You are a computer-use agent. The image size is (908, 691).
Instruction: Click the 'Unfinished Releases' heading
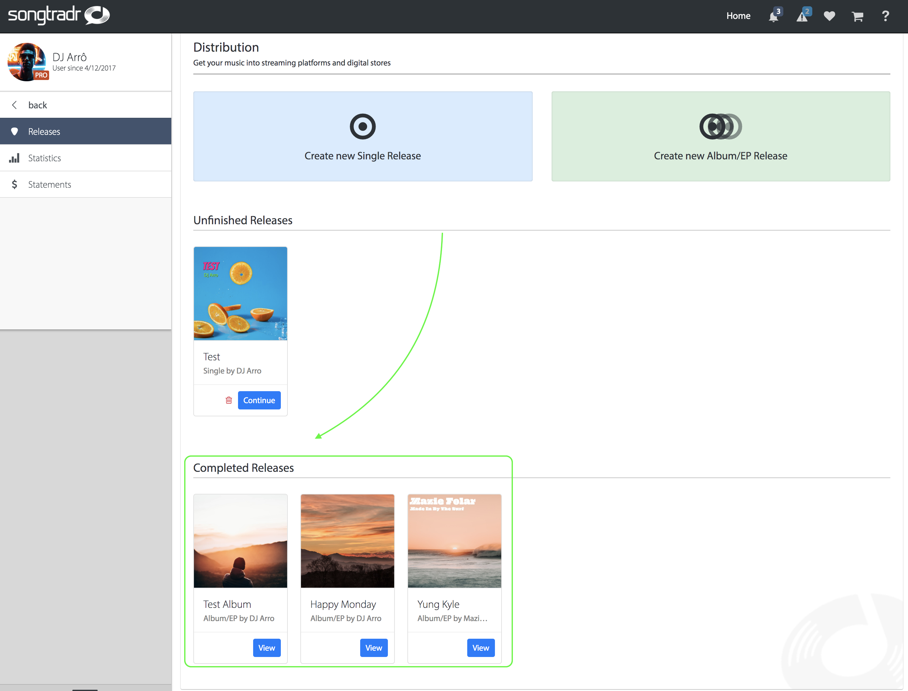click(243, 220)
